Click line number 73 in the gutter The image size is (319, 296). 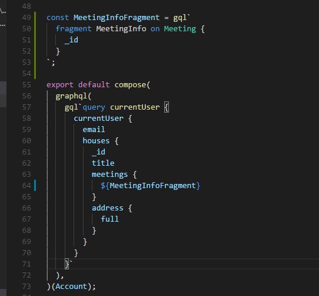pos(26,287)
